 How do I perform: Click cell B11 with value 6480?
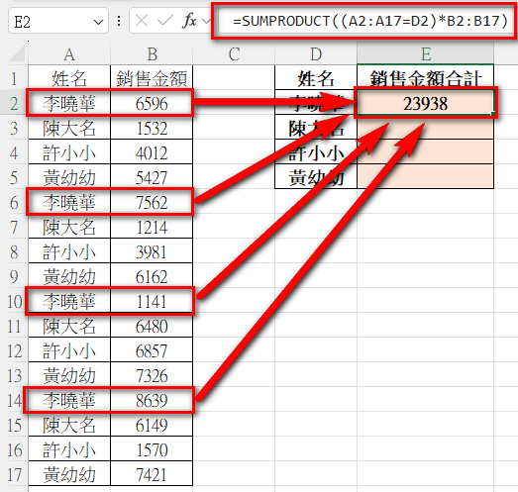152,326
